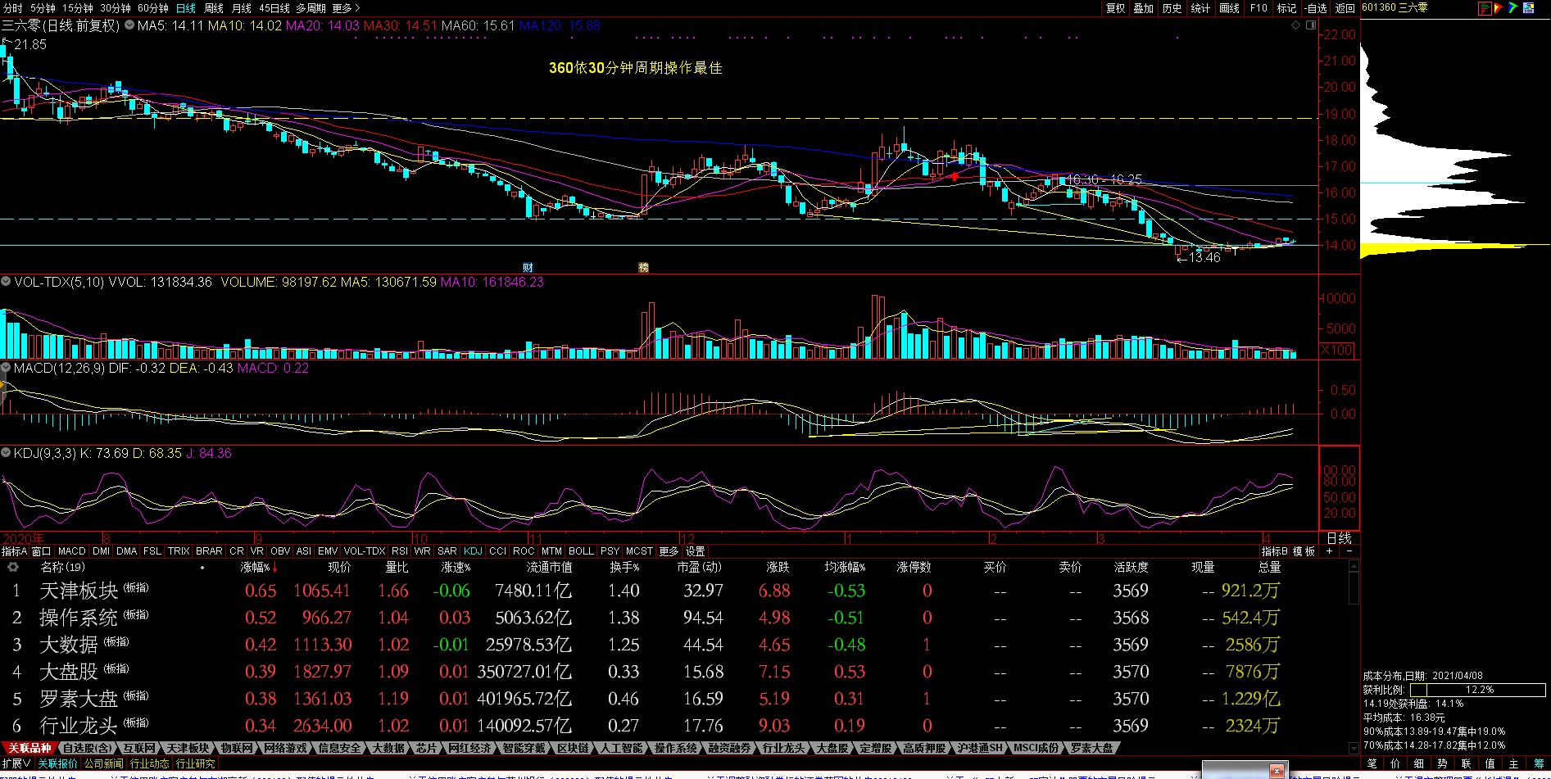Select the 行业龙头 row in the list
Viewport: 1551px width, 779px height.
point(673,725)
